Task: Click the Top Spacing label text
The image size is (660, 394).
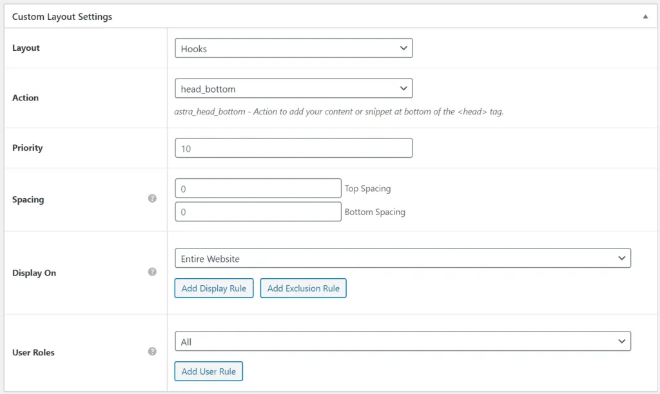Action: (367, 189)
